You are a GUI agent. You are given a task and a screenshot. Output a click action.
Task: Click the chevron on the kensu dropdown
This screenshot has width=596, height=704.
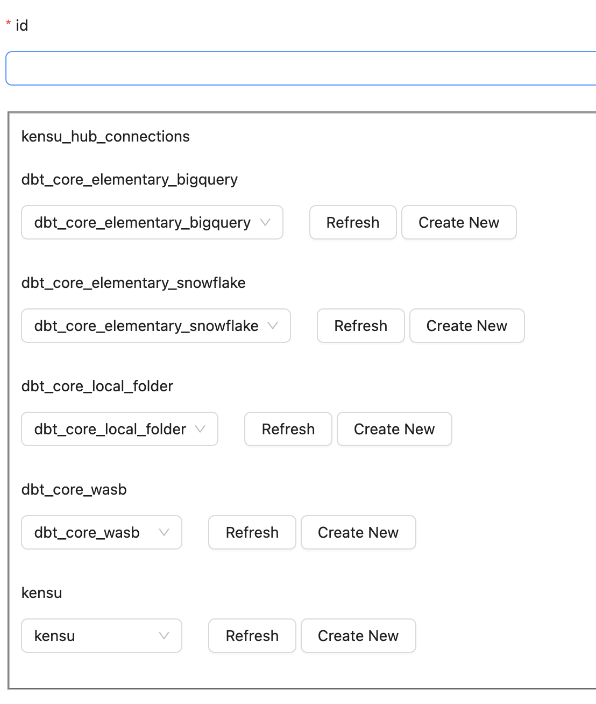click(x=165, y=636)
